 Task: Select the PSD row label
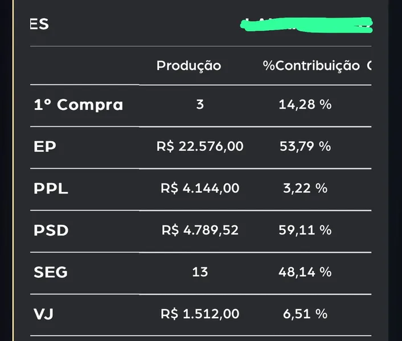coord(51,231)
